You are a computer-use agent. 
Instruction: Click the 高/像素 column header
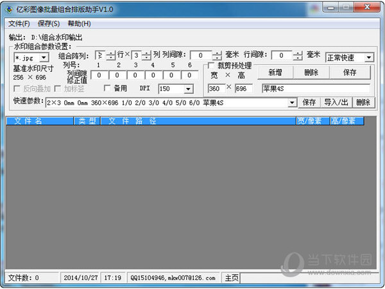[346, 121]
